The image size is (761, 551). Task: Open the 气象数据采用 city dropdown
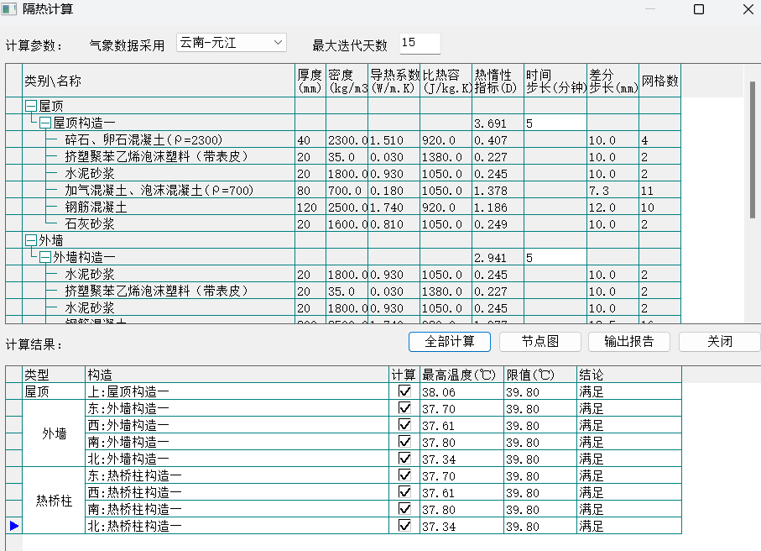click(232, 43)
